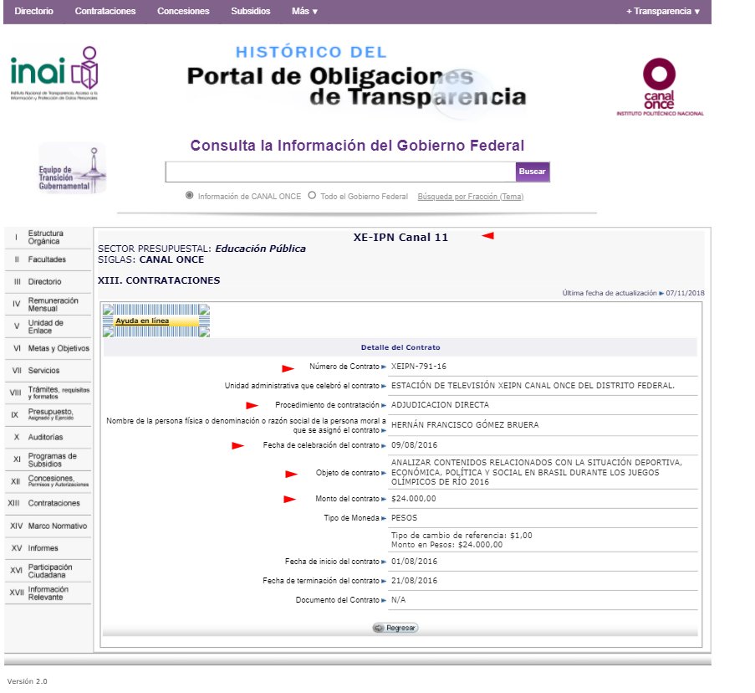Image resolution: width=755 pixels, height=693 pixels.
Task: Select the Información de CANAL ONCE radio
Action: (189, 196)
